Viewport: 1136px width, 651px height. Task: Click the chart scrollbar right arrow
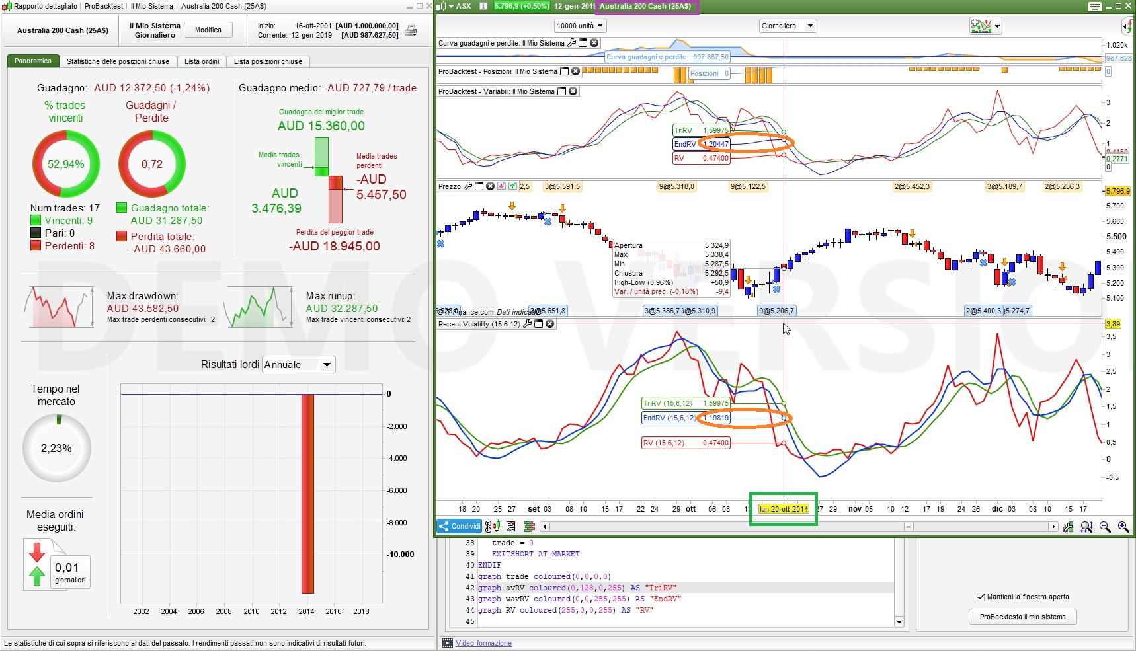(1053, 527)
